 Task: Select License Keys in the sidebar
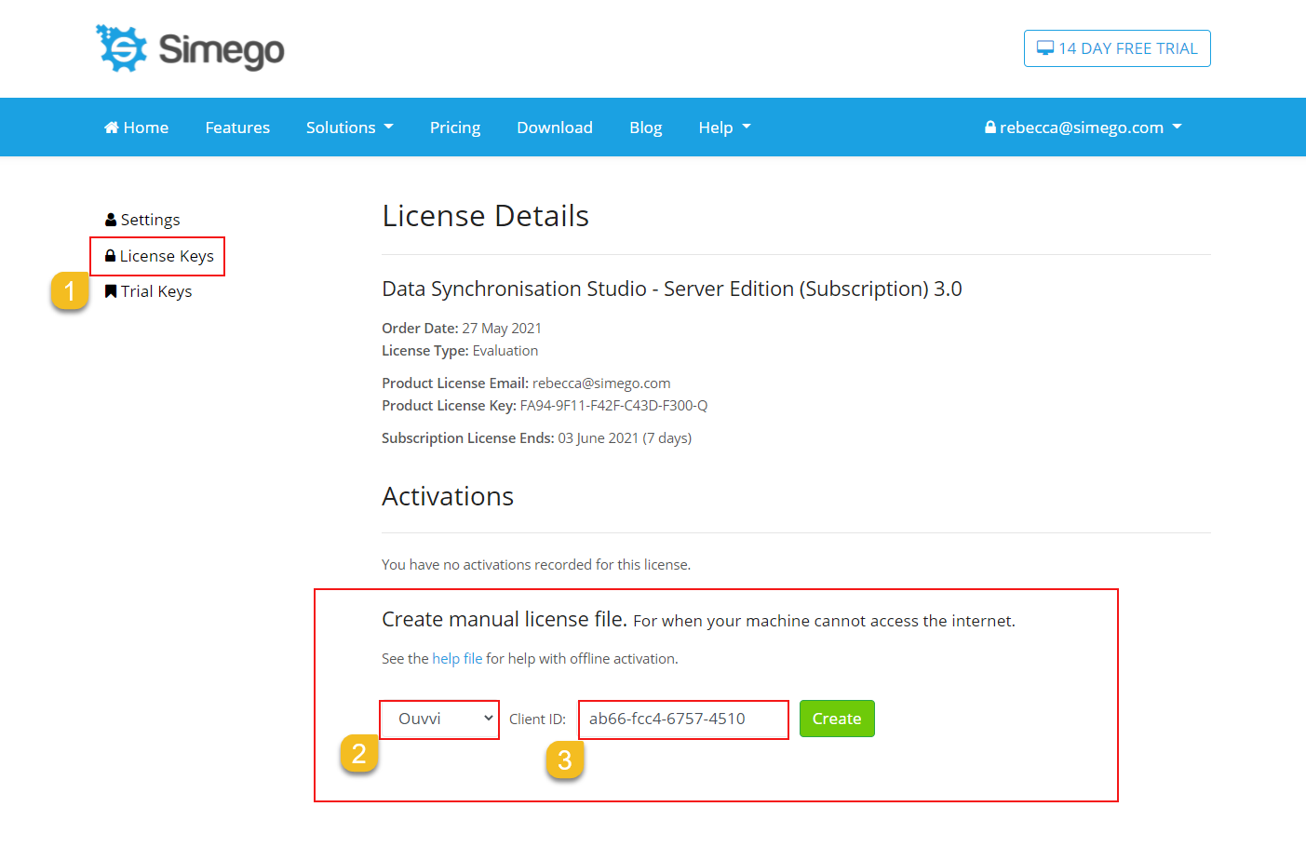tap(159, 256)
